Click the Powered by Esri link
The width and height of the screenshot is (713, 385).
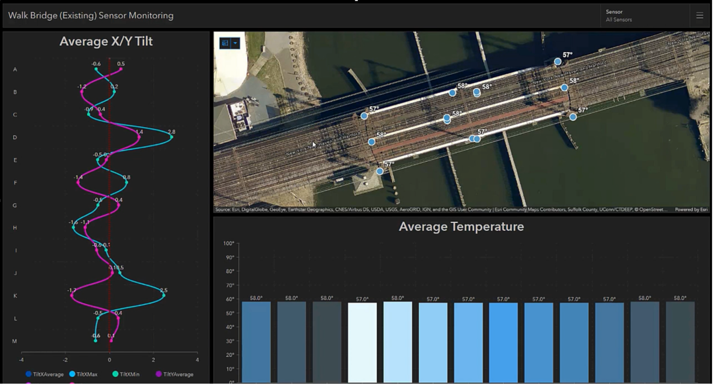pos(691,210)
